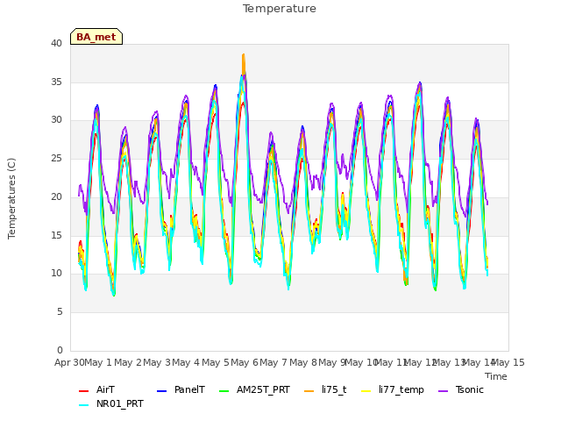Click the 15 y-axis tick label
Image resolution: width=561 pixels, height=421 pixels.
[56, 236]
